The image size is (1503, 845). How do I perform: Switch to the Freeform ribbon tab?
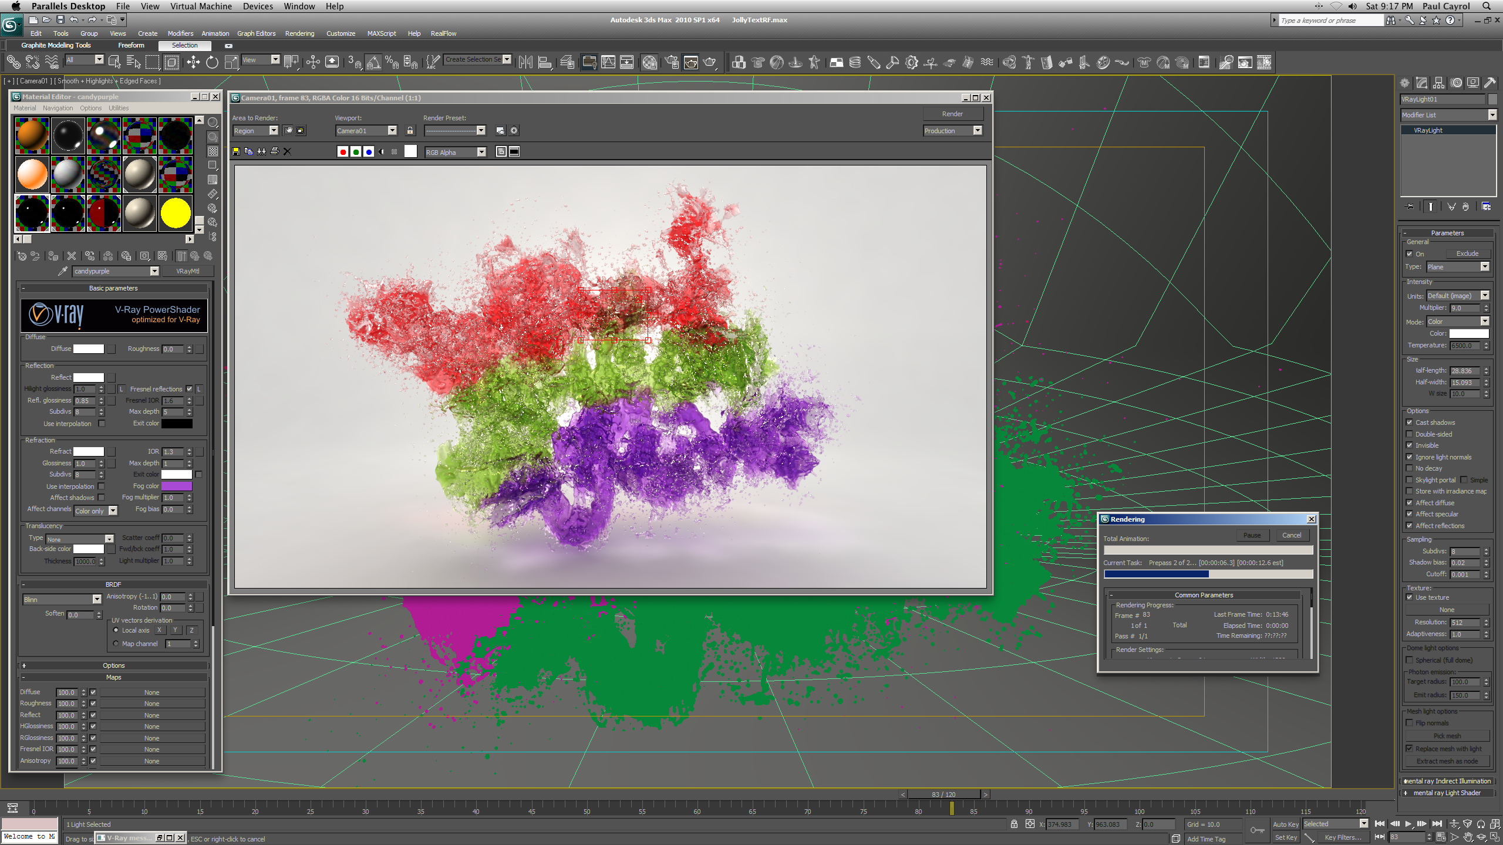(x=131, y=45)
